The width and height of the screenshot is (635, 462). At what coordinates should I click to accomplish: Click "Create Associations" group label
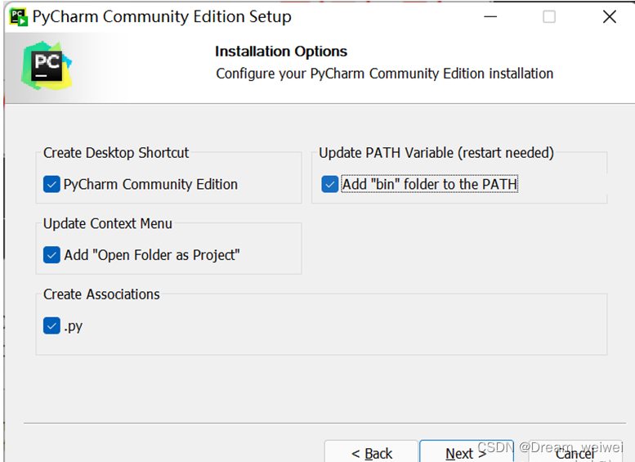click(x=101, y=294)
